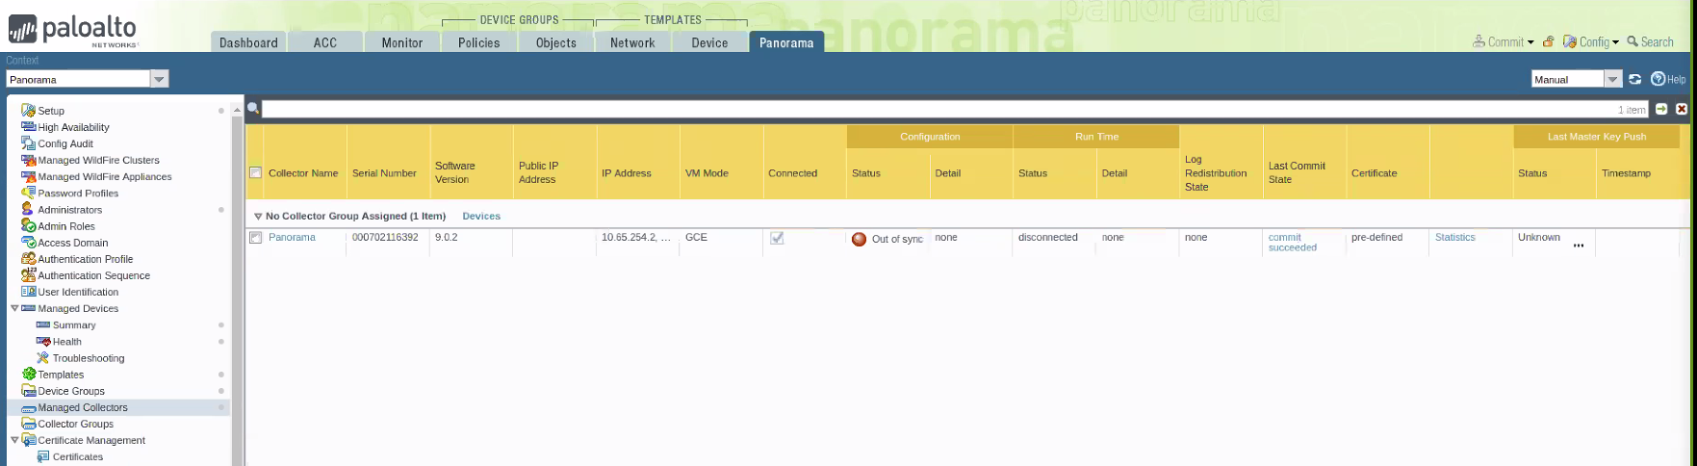Screen dimensions: 1697x466
Task: Click the Authentication Sequence icon
Action: click(29, 275)
